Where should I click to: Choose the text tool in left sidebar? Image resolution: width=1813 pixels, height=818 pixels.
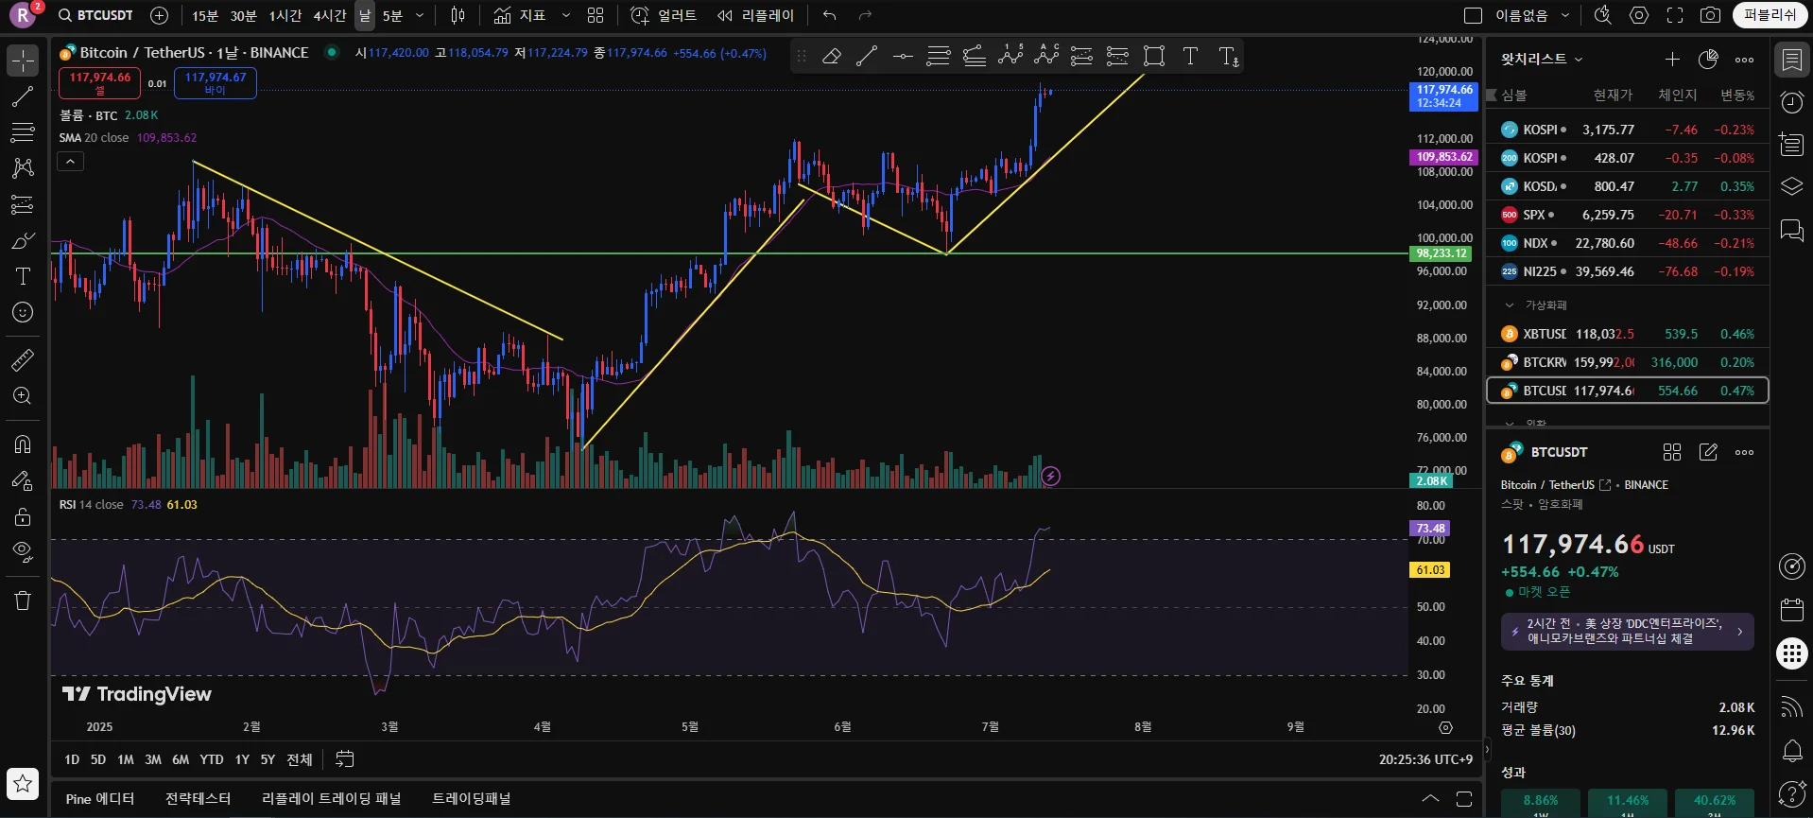[x=23, y=276]
